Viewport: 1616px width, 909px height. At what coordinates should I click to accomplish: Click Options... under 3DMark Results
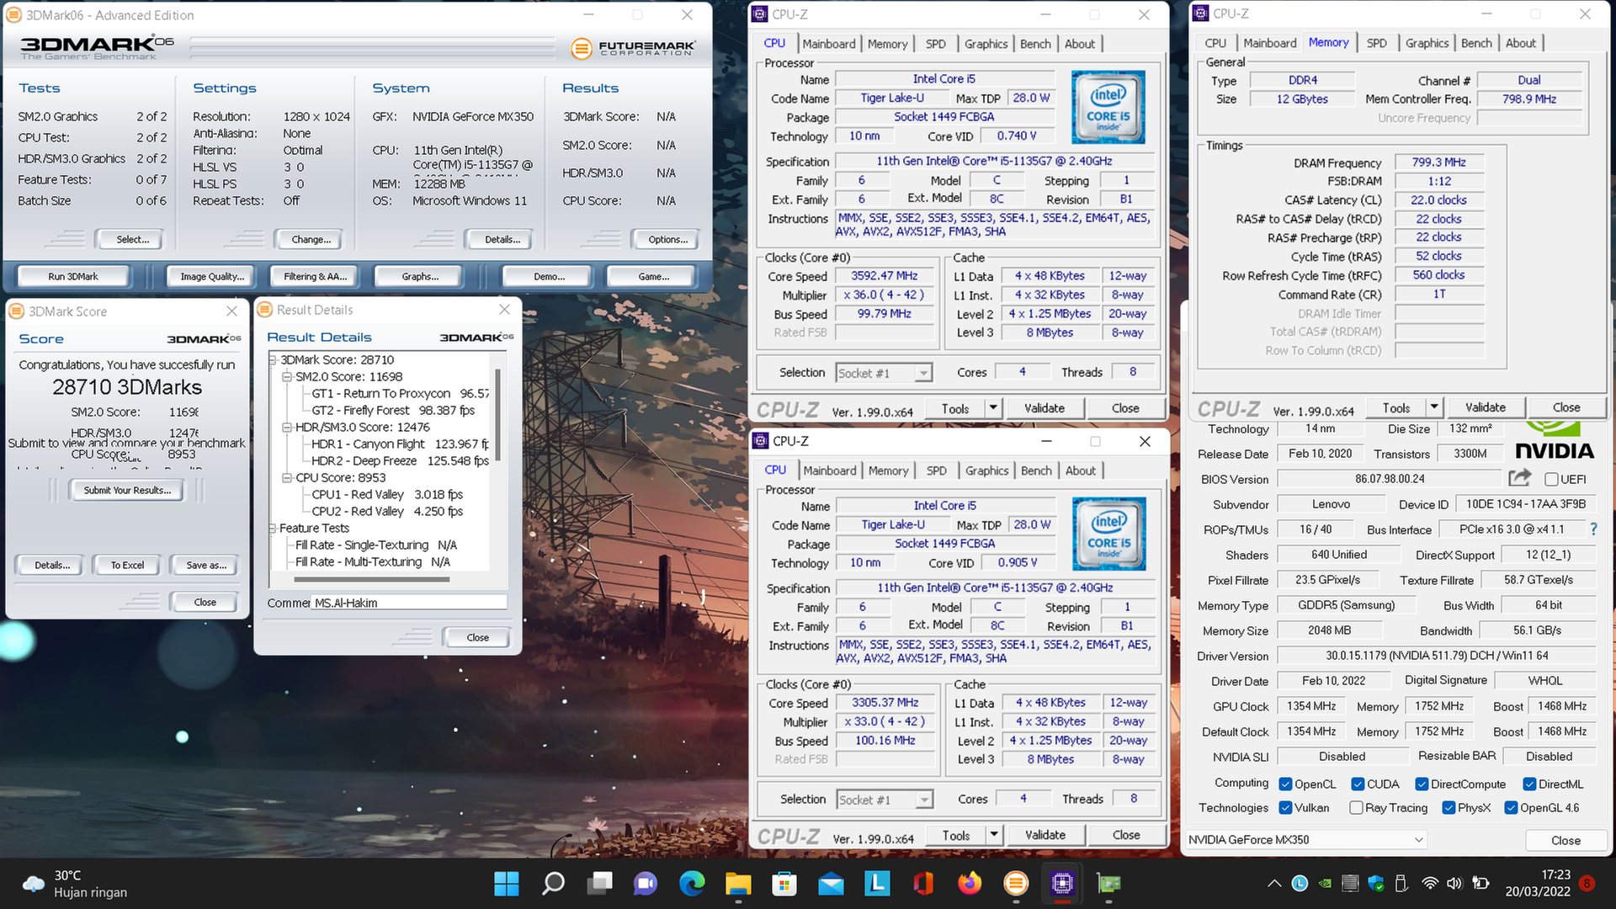click(668, 239)
